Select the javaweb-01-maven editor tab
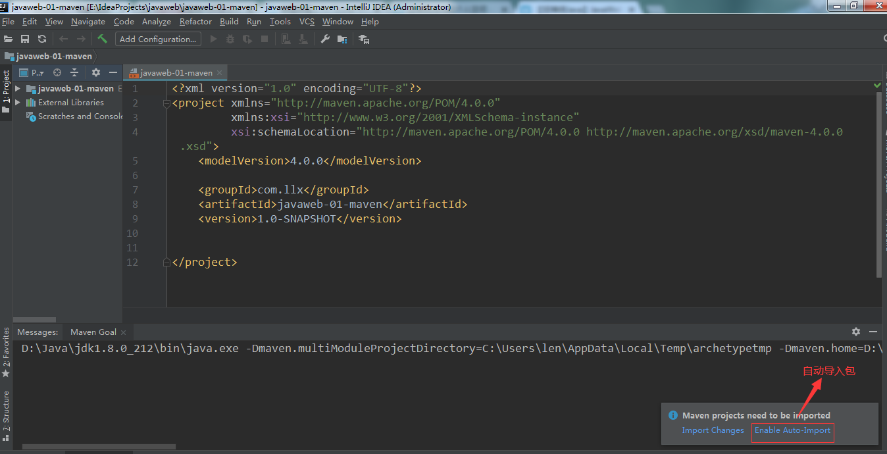Image resolution: width=887 pixels, height=454 pixels. [x=176, y=72]
